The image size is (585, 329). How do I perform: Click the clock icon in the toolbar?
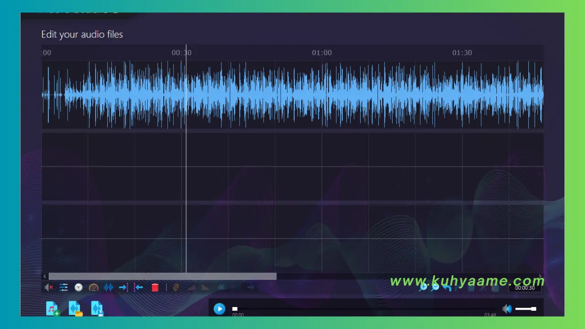[x=79, y=287]
